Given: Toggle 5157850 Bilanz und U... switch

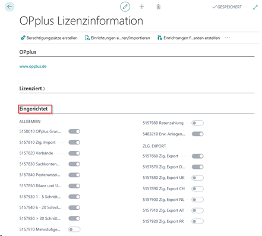Looking at the screenshot, I should tap(74, 186).
